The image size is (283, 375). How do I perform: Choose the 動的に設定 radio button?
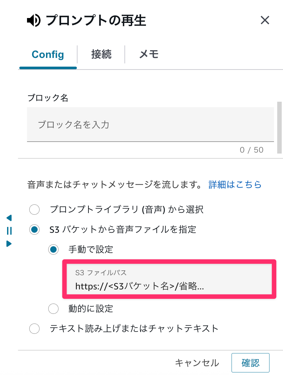pos(53,309)
